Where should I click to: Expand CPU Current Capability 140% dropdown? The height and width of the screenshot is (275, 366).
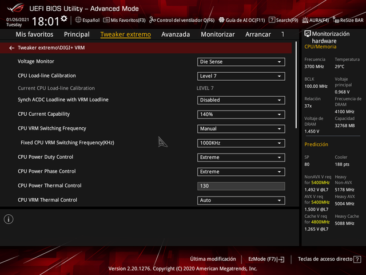241,115
